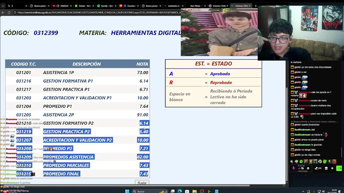Open the Notepad taskbar icon
The width and height of the screenshot is (344, 193).
pos(217,191)
